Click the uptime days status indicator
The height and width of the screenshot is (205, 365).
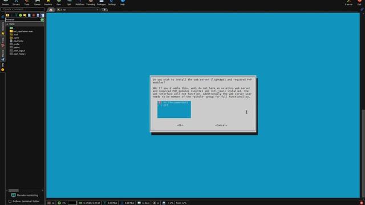144,203
